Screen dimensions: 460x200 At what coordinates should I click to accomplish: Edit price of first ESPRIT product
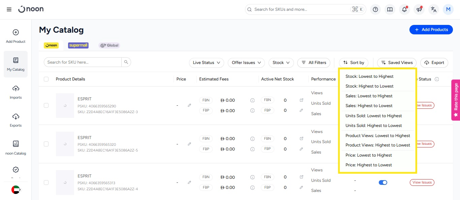point(189,105)
